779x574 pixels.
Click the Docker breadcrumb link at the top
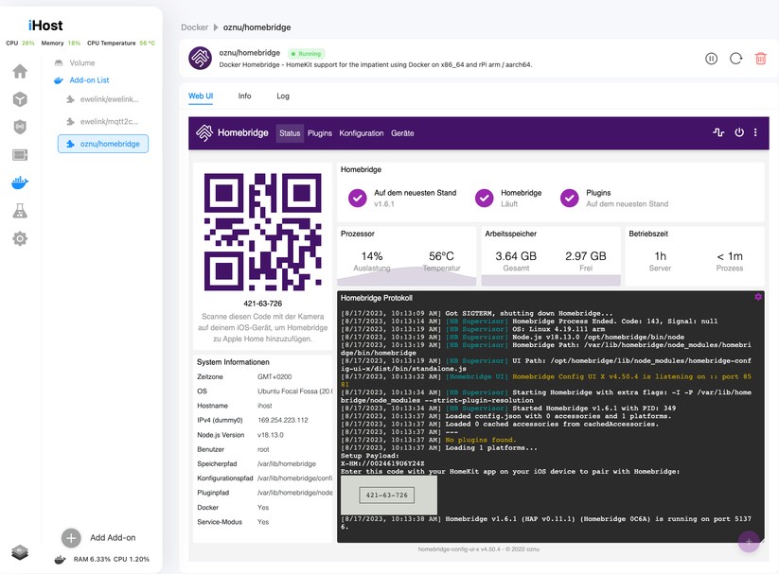194,26
